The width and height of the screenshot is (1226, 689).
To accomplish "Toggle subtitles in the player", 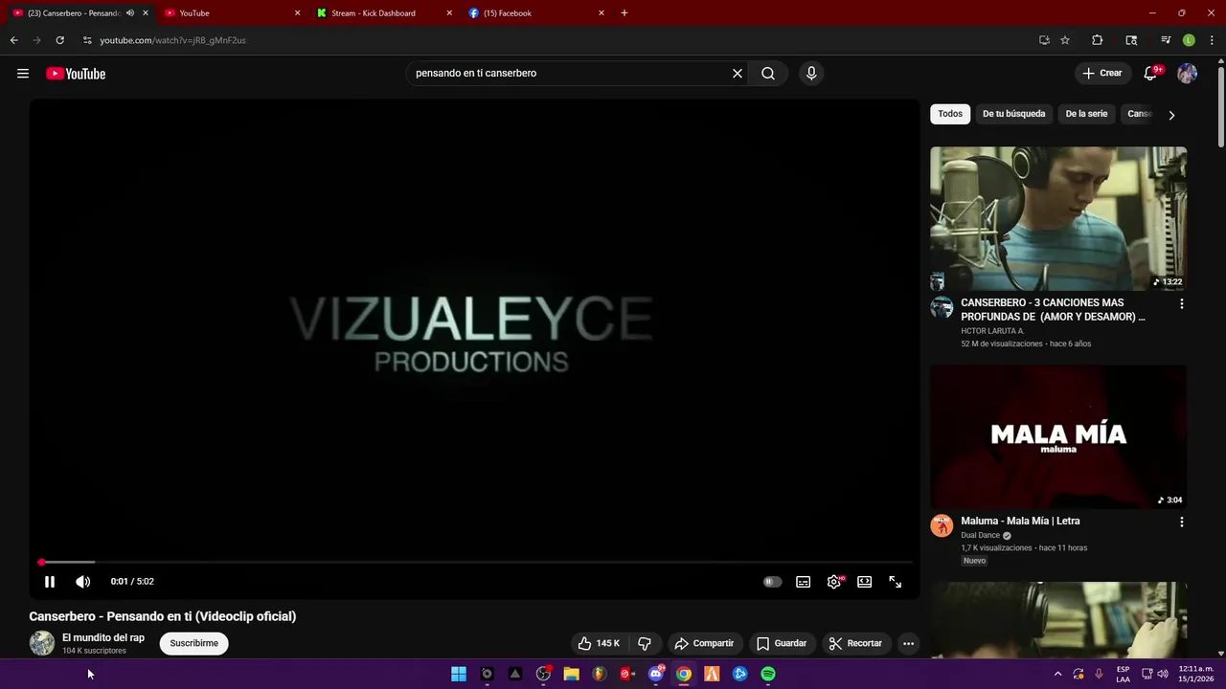I will tap(804, 582).
